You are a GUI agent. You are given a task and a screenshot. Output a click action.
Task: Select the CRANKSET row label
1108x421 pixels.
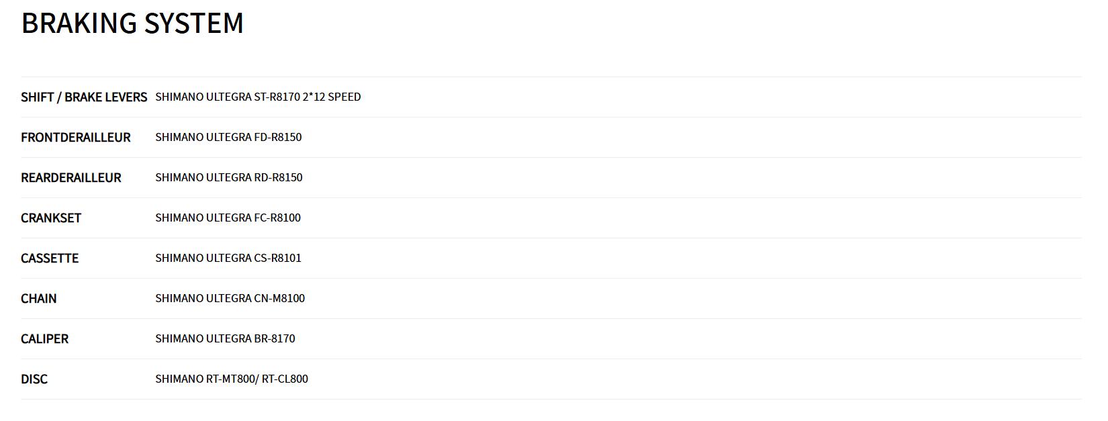click(x=51, y=218)
